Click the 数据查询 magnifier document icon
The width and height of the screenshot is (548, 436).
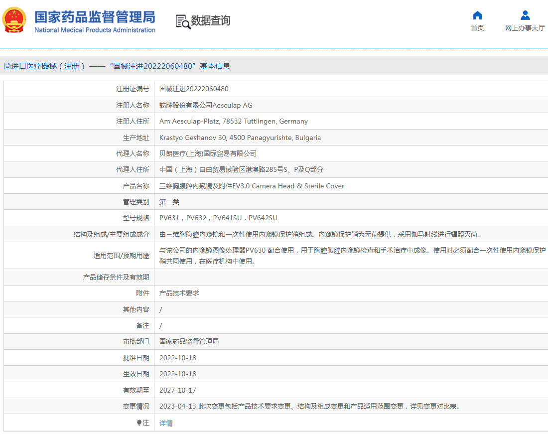coord(183,21)
